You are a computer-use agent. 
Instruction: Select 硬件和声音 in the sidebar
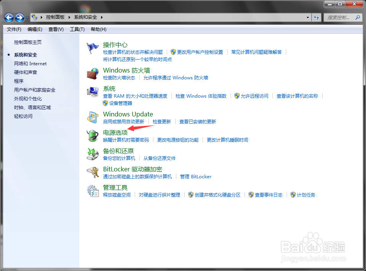[x=26, y=73]
